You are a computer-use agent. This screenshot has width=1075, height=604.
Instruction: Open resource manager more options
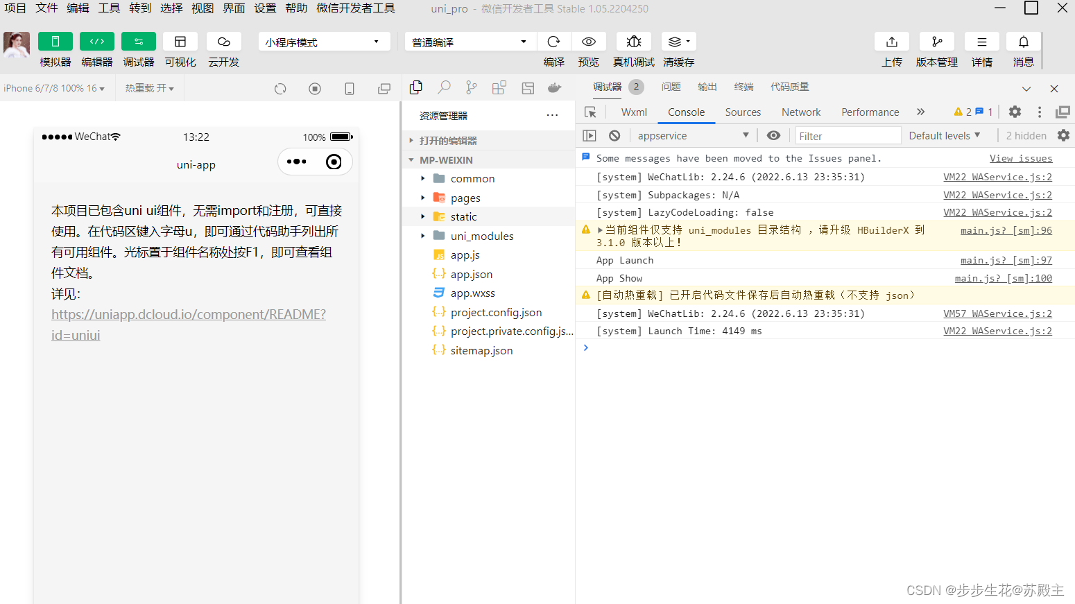(552, 115)
